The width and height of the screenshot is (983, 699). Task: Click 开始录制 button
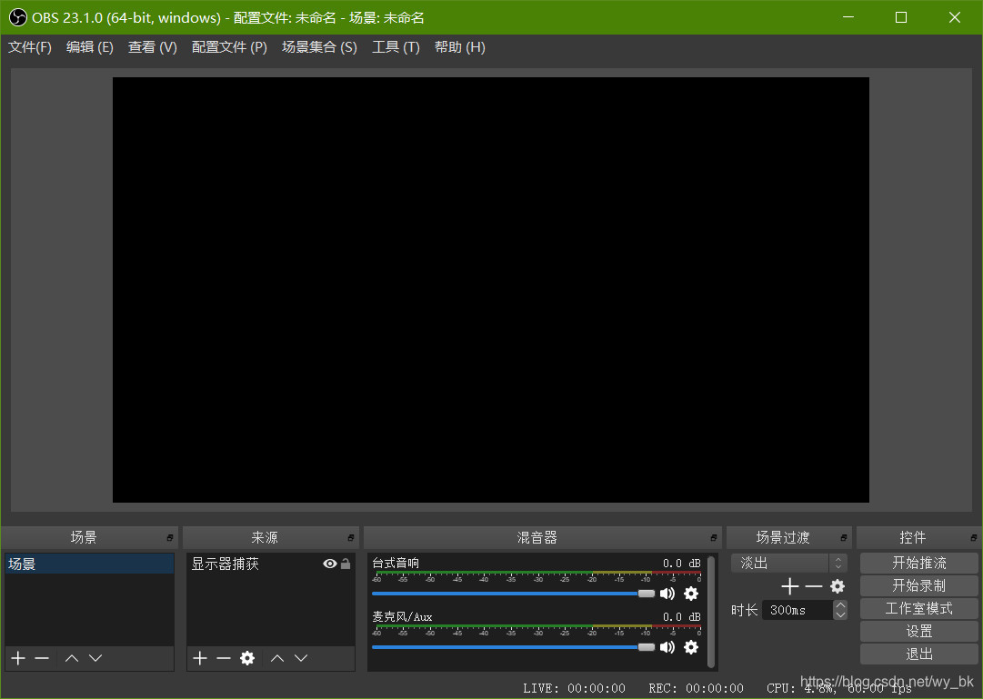919,585
